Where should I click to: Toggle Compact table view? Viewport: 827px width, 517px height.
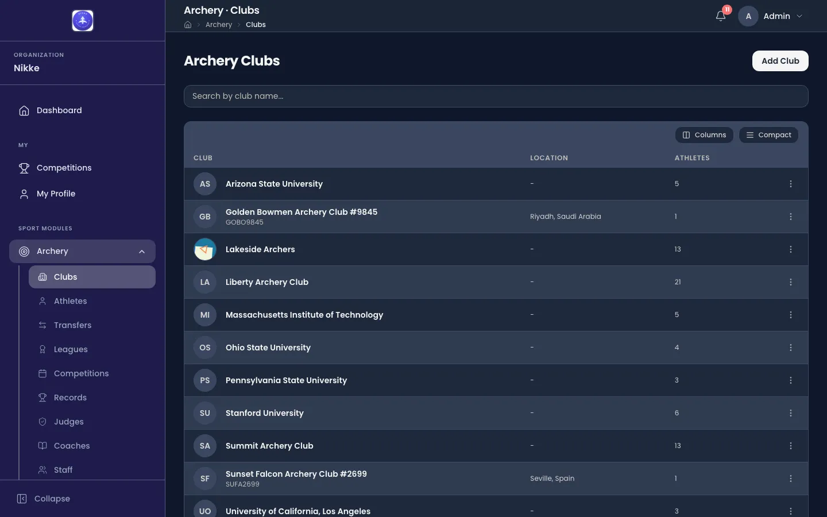point(768,135)
